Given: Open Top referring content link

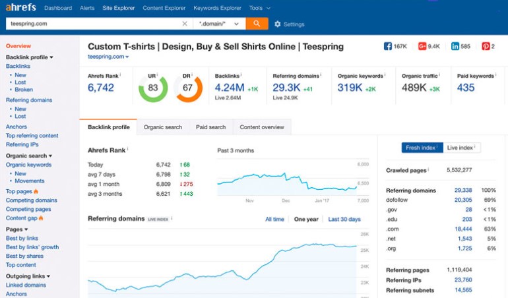Looking at the screenshot, I should [32, 136].
